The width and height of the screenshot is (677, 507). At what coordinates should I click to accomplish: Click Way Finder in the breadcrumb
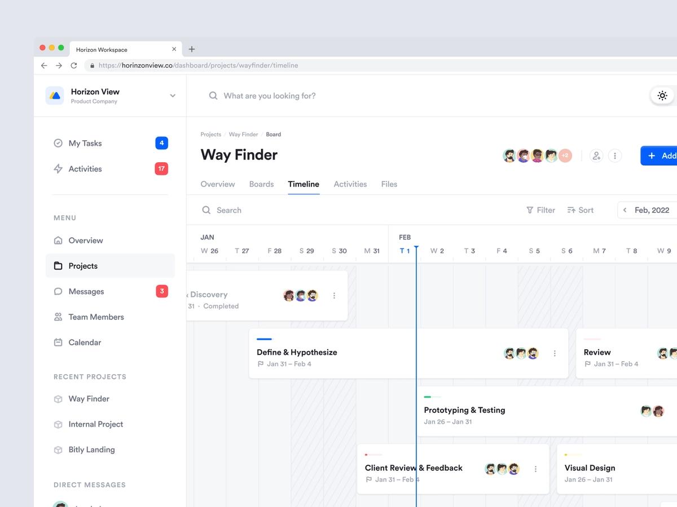243,135
